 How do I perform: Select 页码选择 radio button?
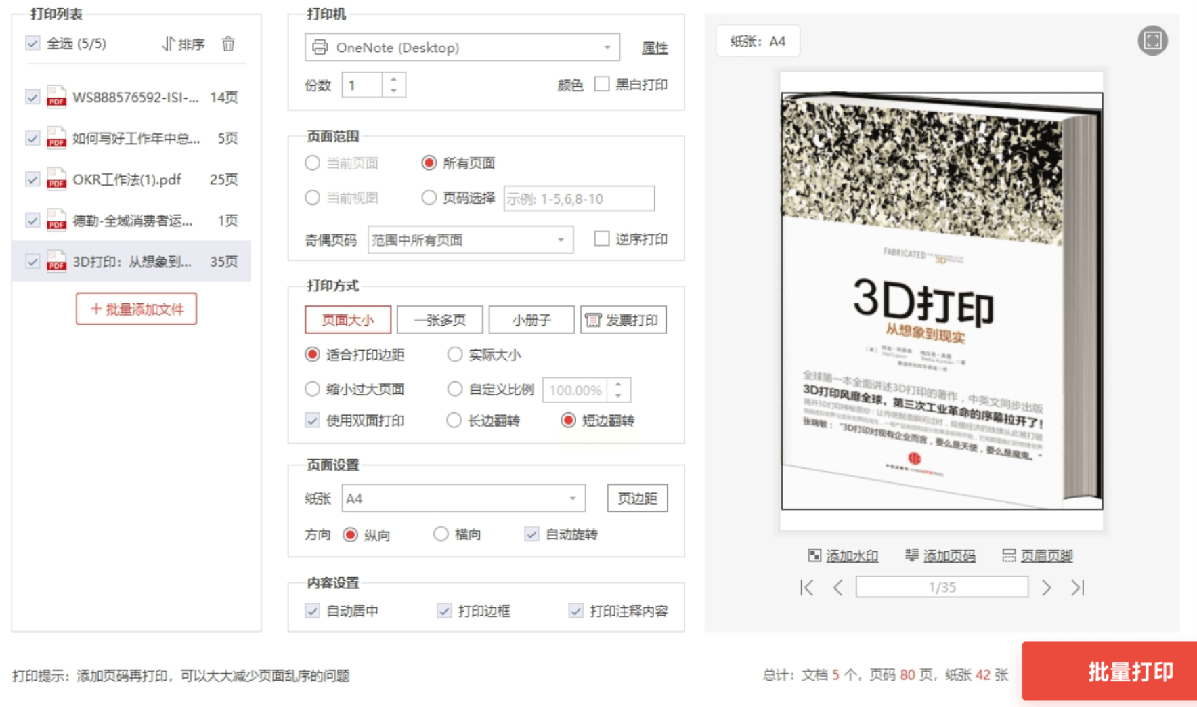(429, 198)
